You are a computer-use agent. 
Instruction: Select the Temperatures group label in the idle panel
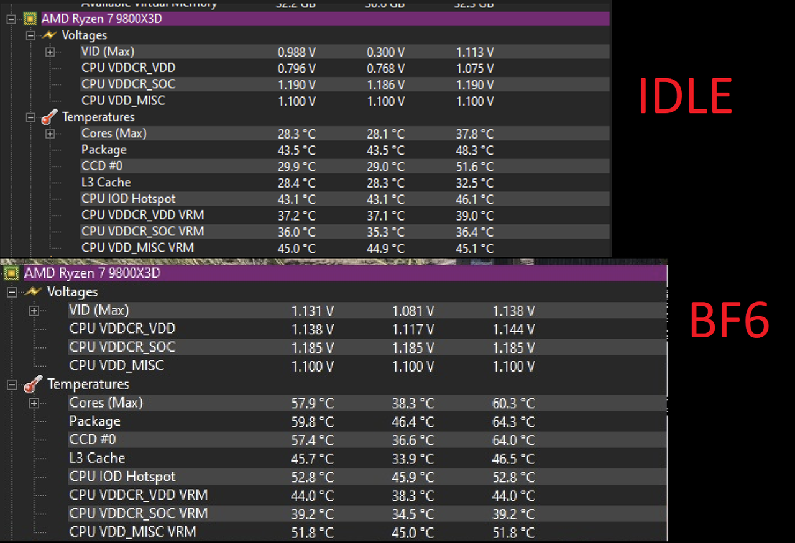[98, 117]
